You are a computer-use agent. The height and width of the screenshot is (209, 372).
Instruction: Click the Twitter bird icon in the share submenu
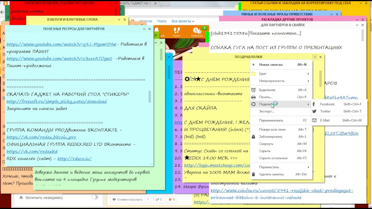(314, 111)
